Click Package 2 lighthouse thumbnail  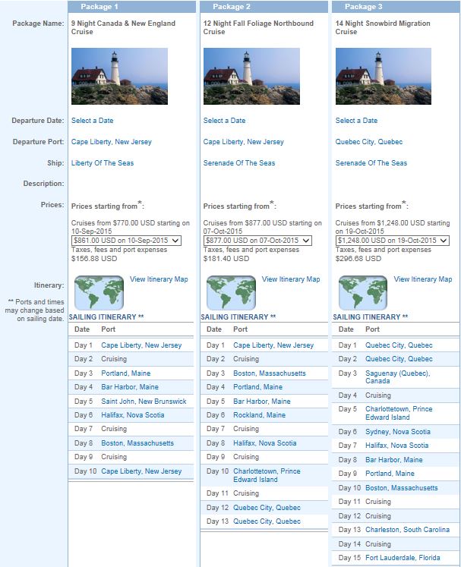pos(251,77)
